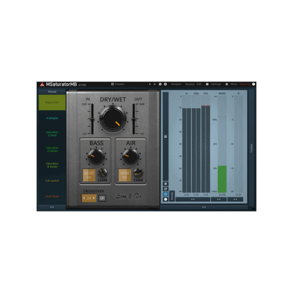Open help via question mark in title bar
This screenshot has width=293, height=293.
click(x=253, y=84)
